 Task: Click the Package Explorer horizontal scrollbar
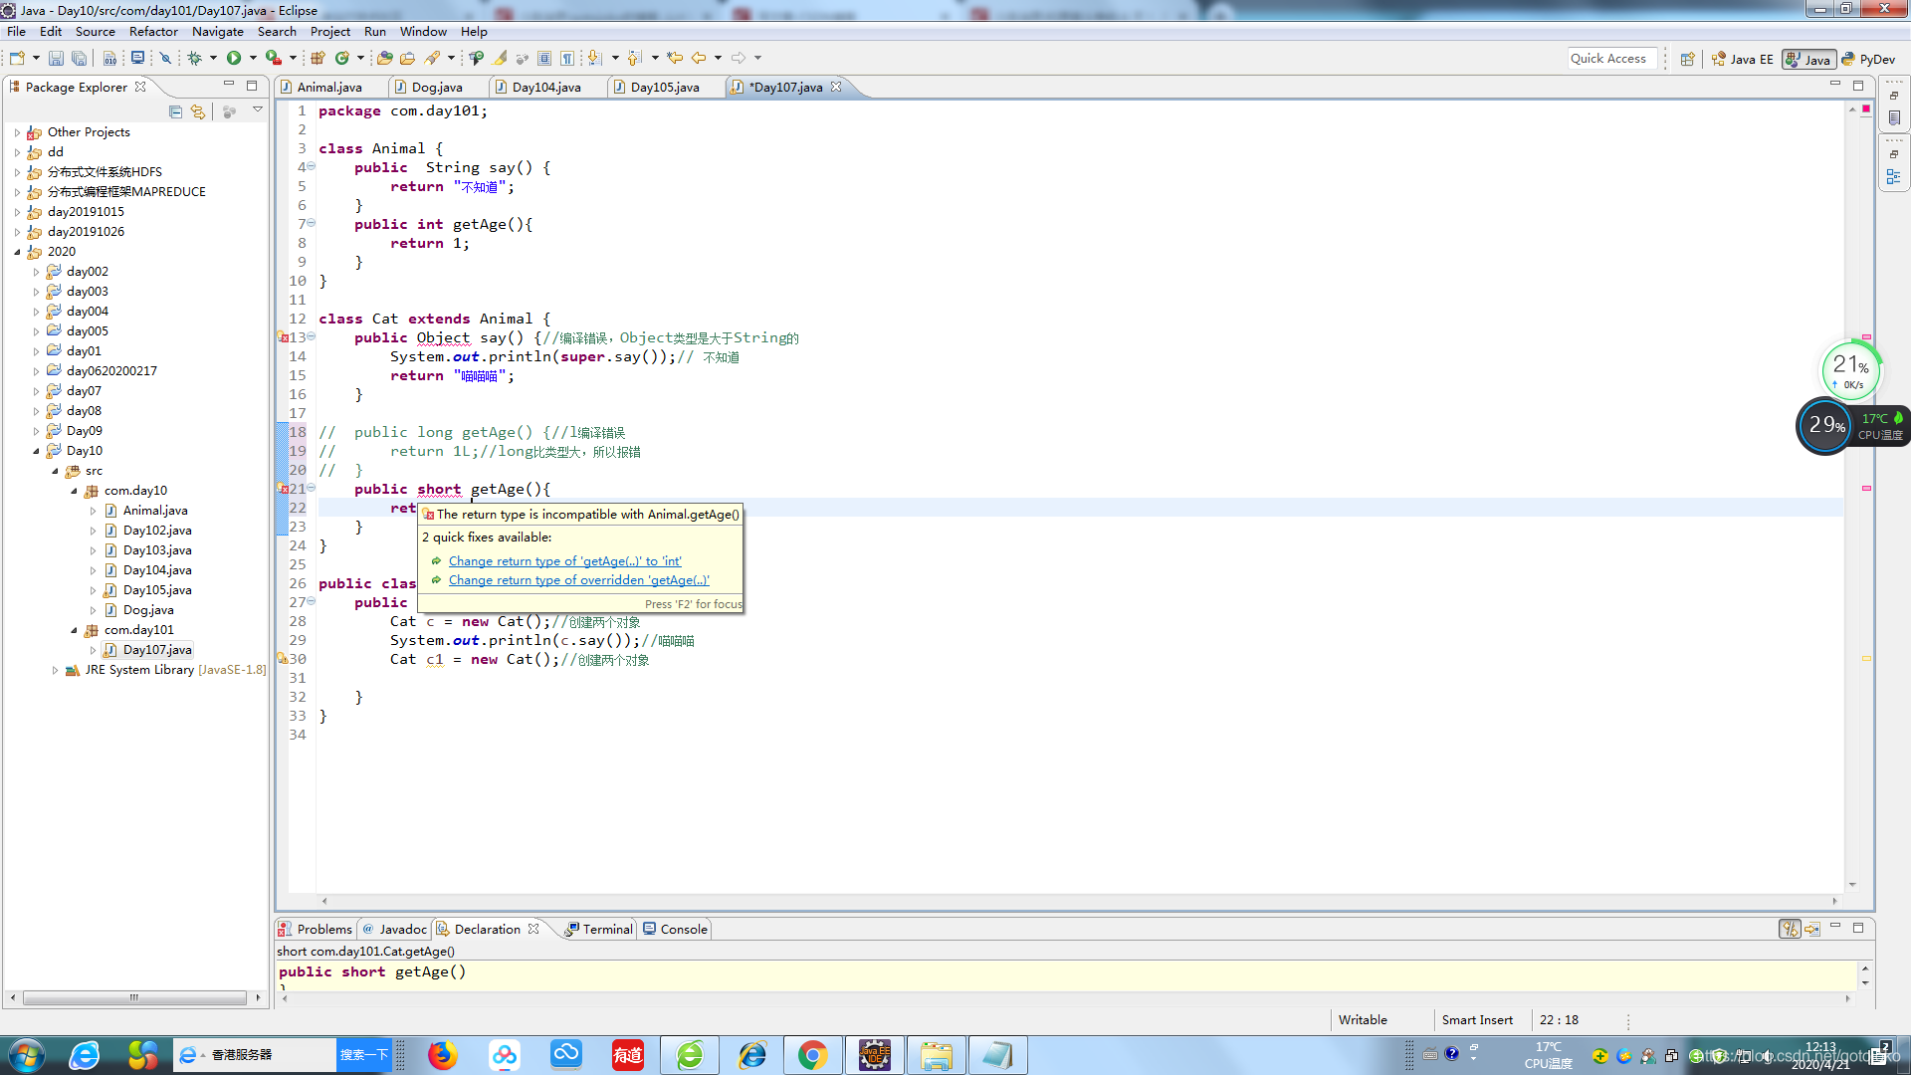tap(134, 997)
